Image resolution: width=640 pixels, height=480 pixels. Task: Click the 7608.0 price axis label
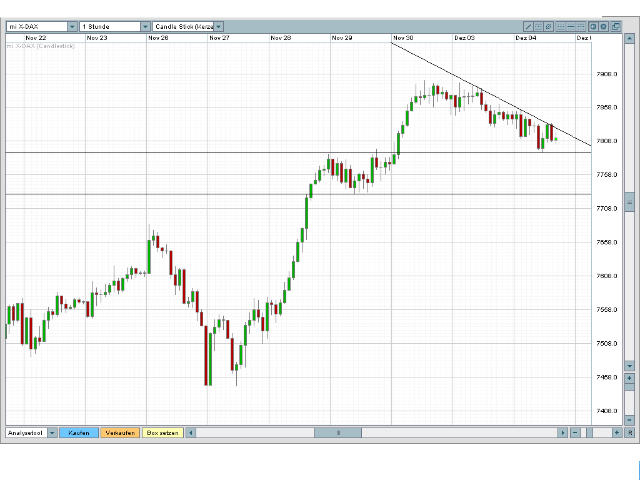pyautogui.click(x=606, y=276)
